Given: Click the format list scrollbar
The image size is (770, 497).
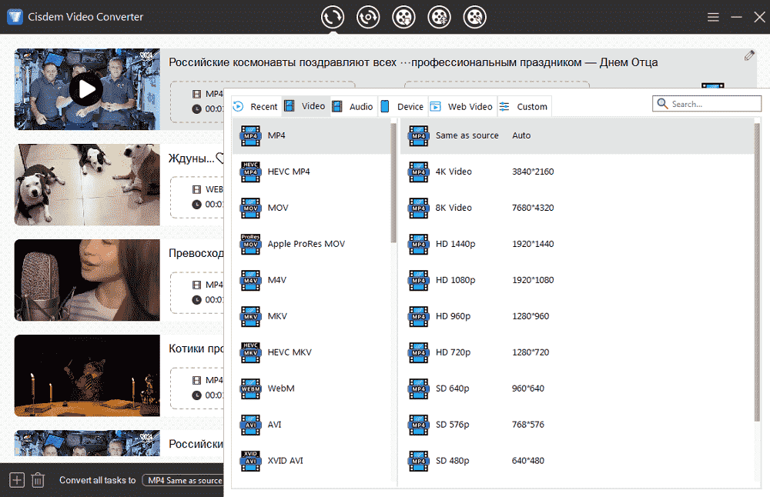Looking at the screenshot, I should (393, 182).
